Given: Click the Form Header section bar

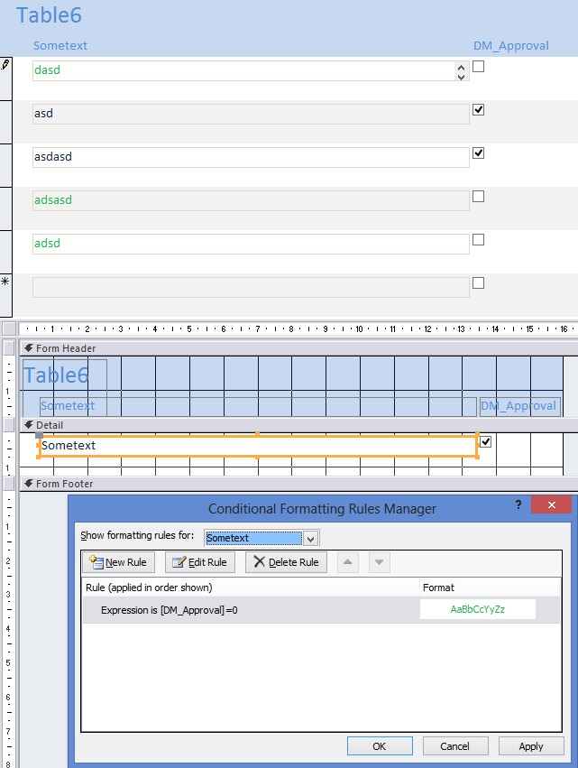Looking at the screenshot, I should pyautogui.click(x=298, y=348).
